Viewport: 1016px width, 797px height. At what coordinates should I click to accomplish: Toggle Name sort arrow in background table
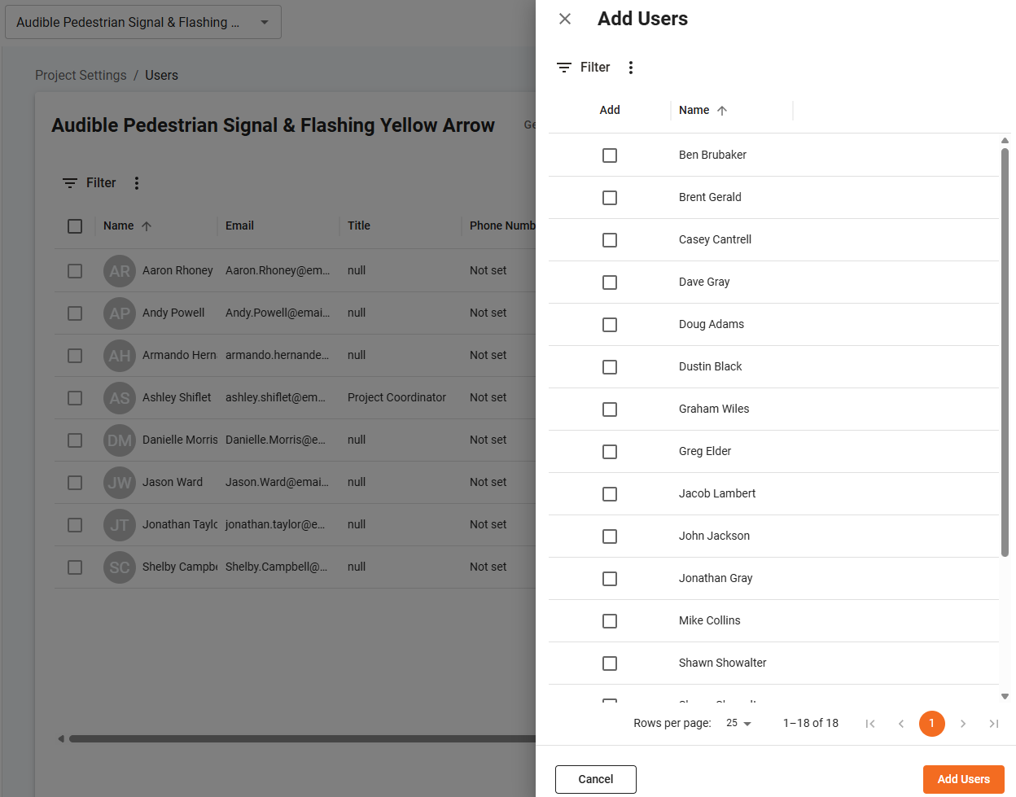tap(147, 226)
